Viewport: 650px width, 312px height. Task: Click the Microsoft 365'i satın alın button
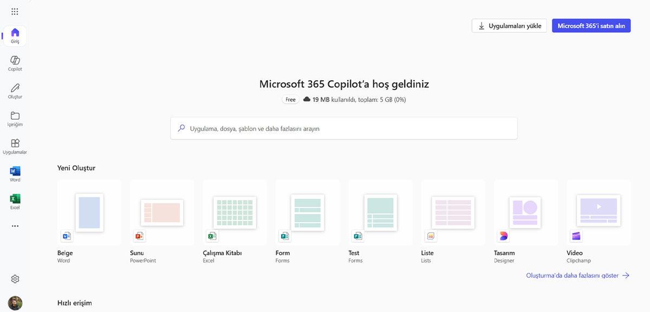pyautogui.click(x=591, y=25)
